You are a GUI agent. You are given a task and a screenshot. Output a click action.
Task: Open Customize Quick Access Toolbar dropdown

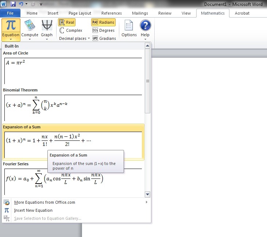(x=41, y=4)
